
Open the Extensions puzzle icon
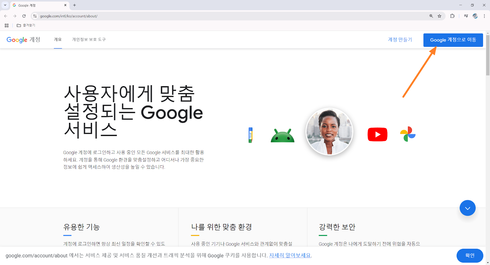click(452, 16)
